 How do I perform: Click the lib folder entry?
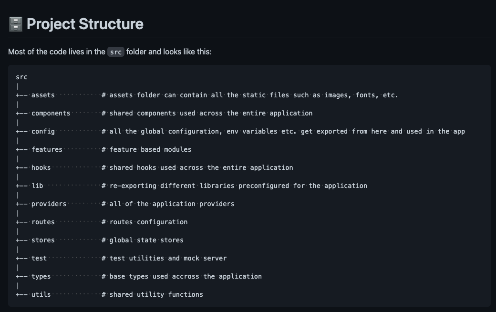click(37, 186)
